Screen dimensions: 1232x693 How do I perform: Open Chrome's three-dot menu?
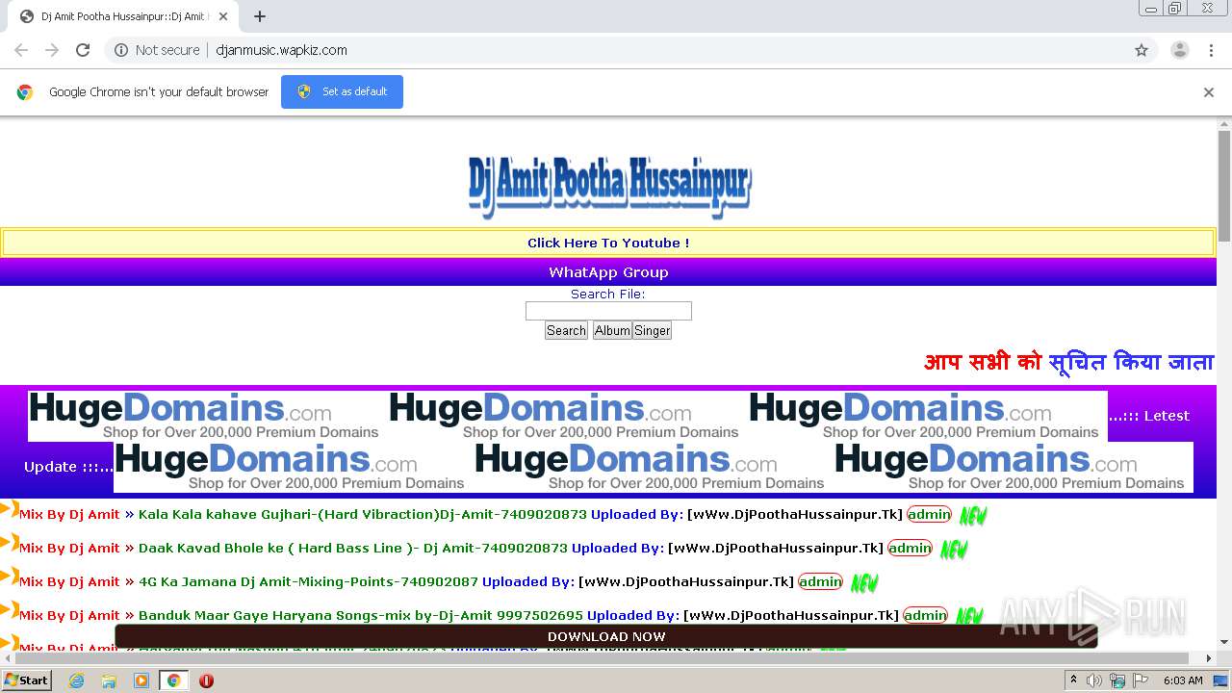[x=1212, y=50]
